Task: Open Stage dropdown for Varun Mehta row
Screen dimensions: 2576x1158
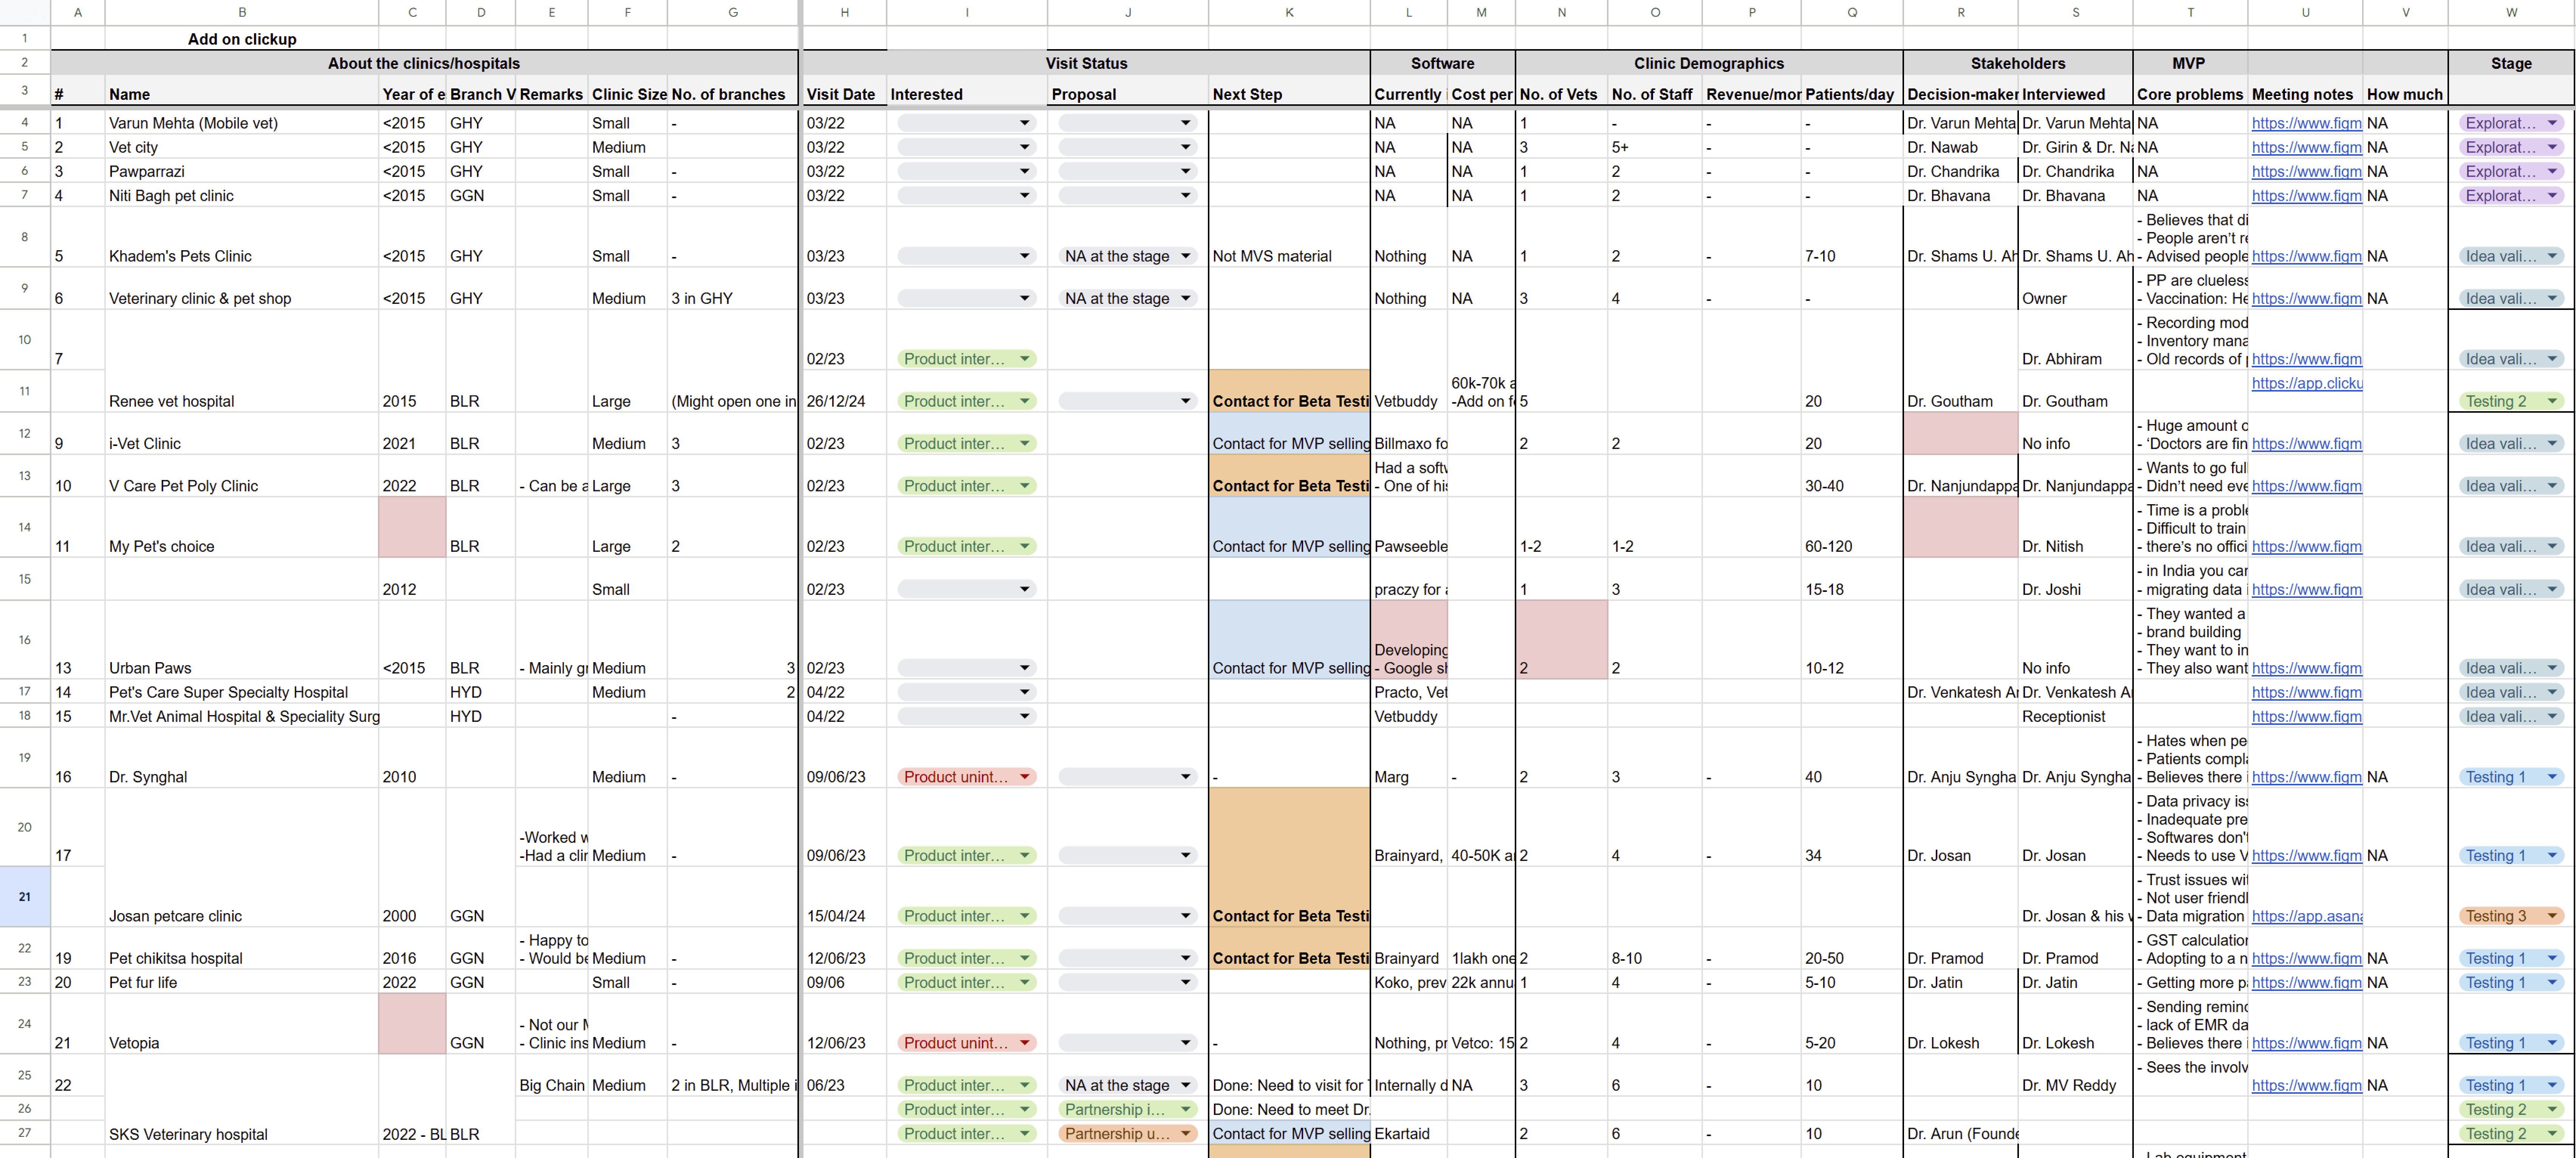Action: (2551, 123)
